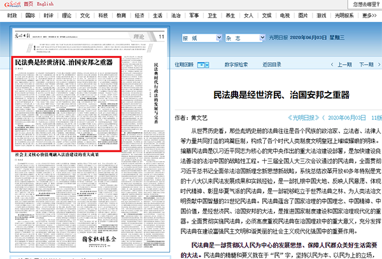
Task: Click the left arrow beside 上一期
Action: coord(332,64)
